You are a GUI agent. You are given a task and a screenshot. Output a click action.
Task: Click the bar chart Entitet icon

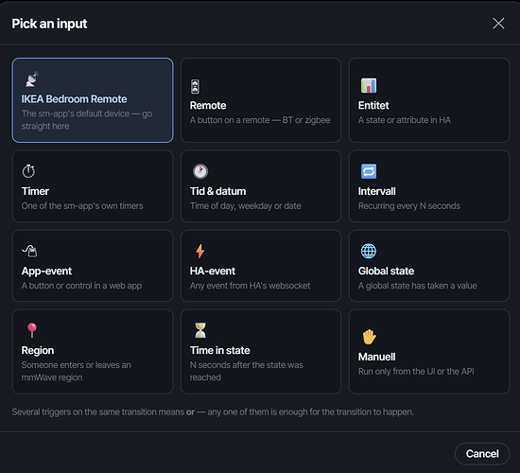369,86
